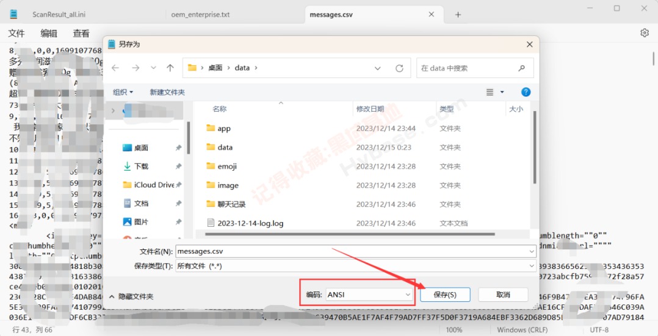Expand address bar history dropdown
This screenshot has height=336, width=658.
click(378, 68)
